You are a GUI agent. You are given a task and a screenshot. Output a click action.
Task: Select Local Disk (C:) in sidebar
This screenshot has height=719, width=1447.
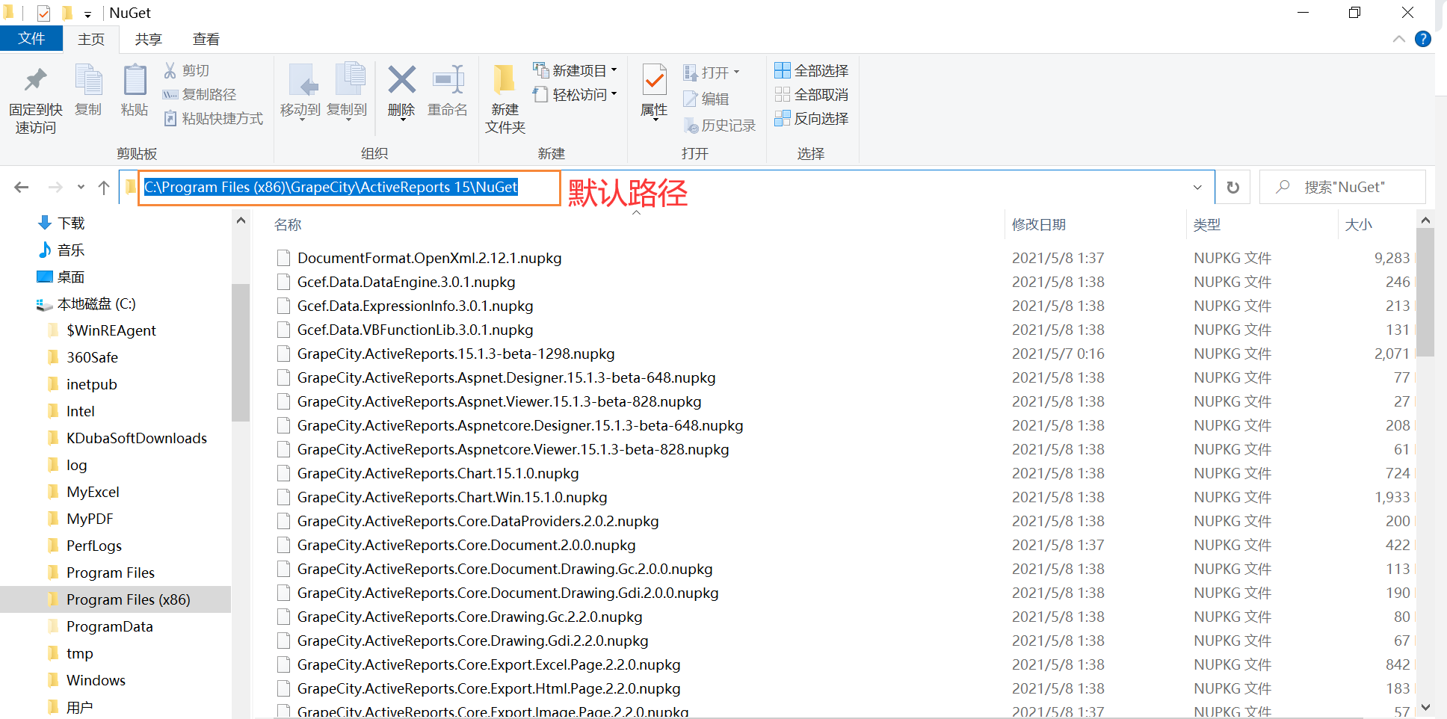[86, 303]
